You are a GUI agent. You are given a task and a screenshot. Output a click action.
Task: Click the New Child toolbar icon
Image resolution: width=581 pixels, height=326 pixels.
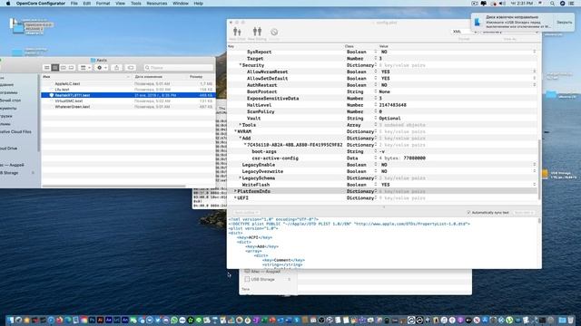tap(237, 33)
